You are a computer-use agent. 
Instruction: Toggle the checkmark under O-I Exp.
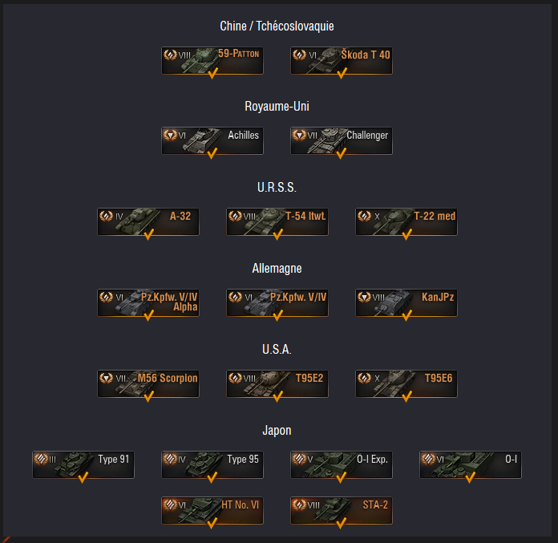[x=341, y=477]
